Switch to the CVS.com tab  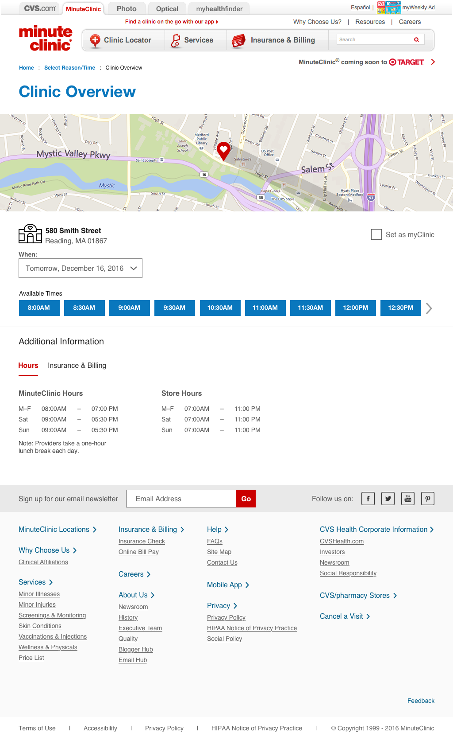(40, 8)
